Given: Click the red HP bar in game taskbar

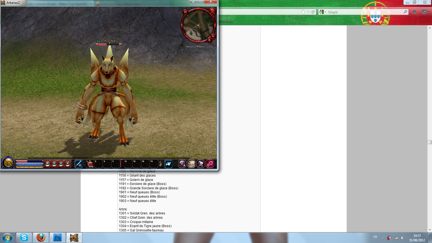Looking at the screenshot, I should pos(29,161).
